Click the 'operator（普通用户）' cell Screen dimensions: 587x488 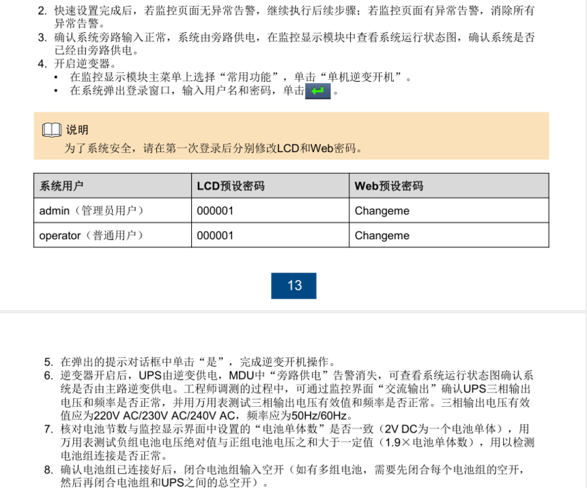(113, 235)
